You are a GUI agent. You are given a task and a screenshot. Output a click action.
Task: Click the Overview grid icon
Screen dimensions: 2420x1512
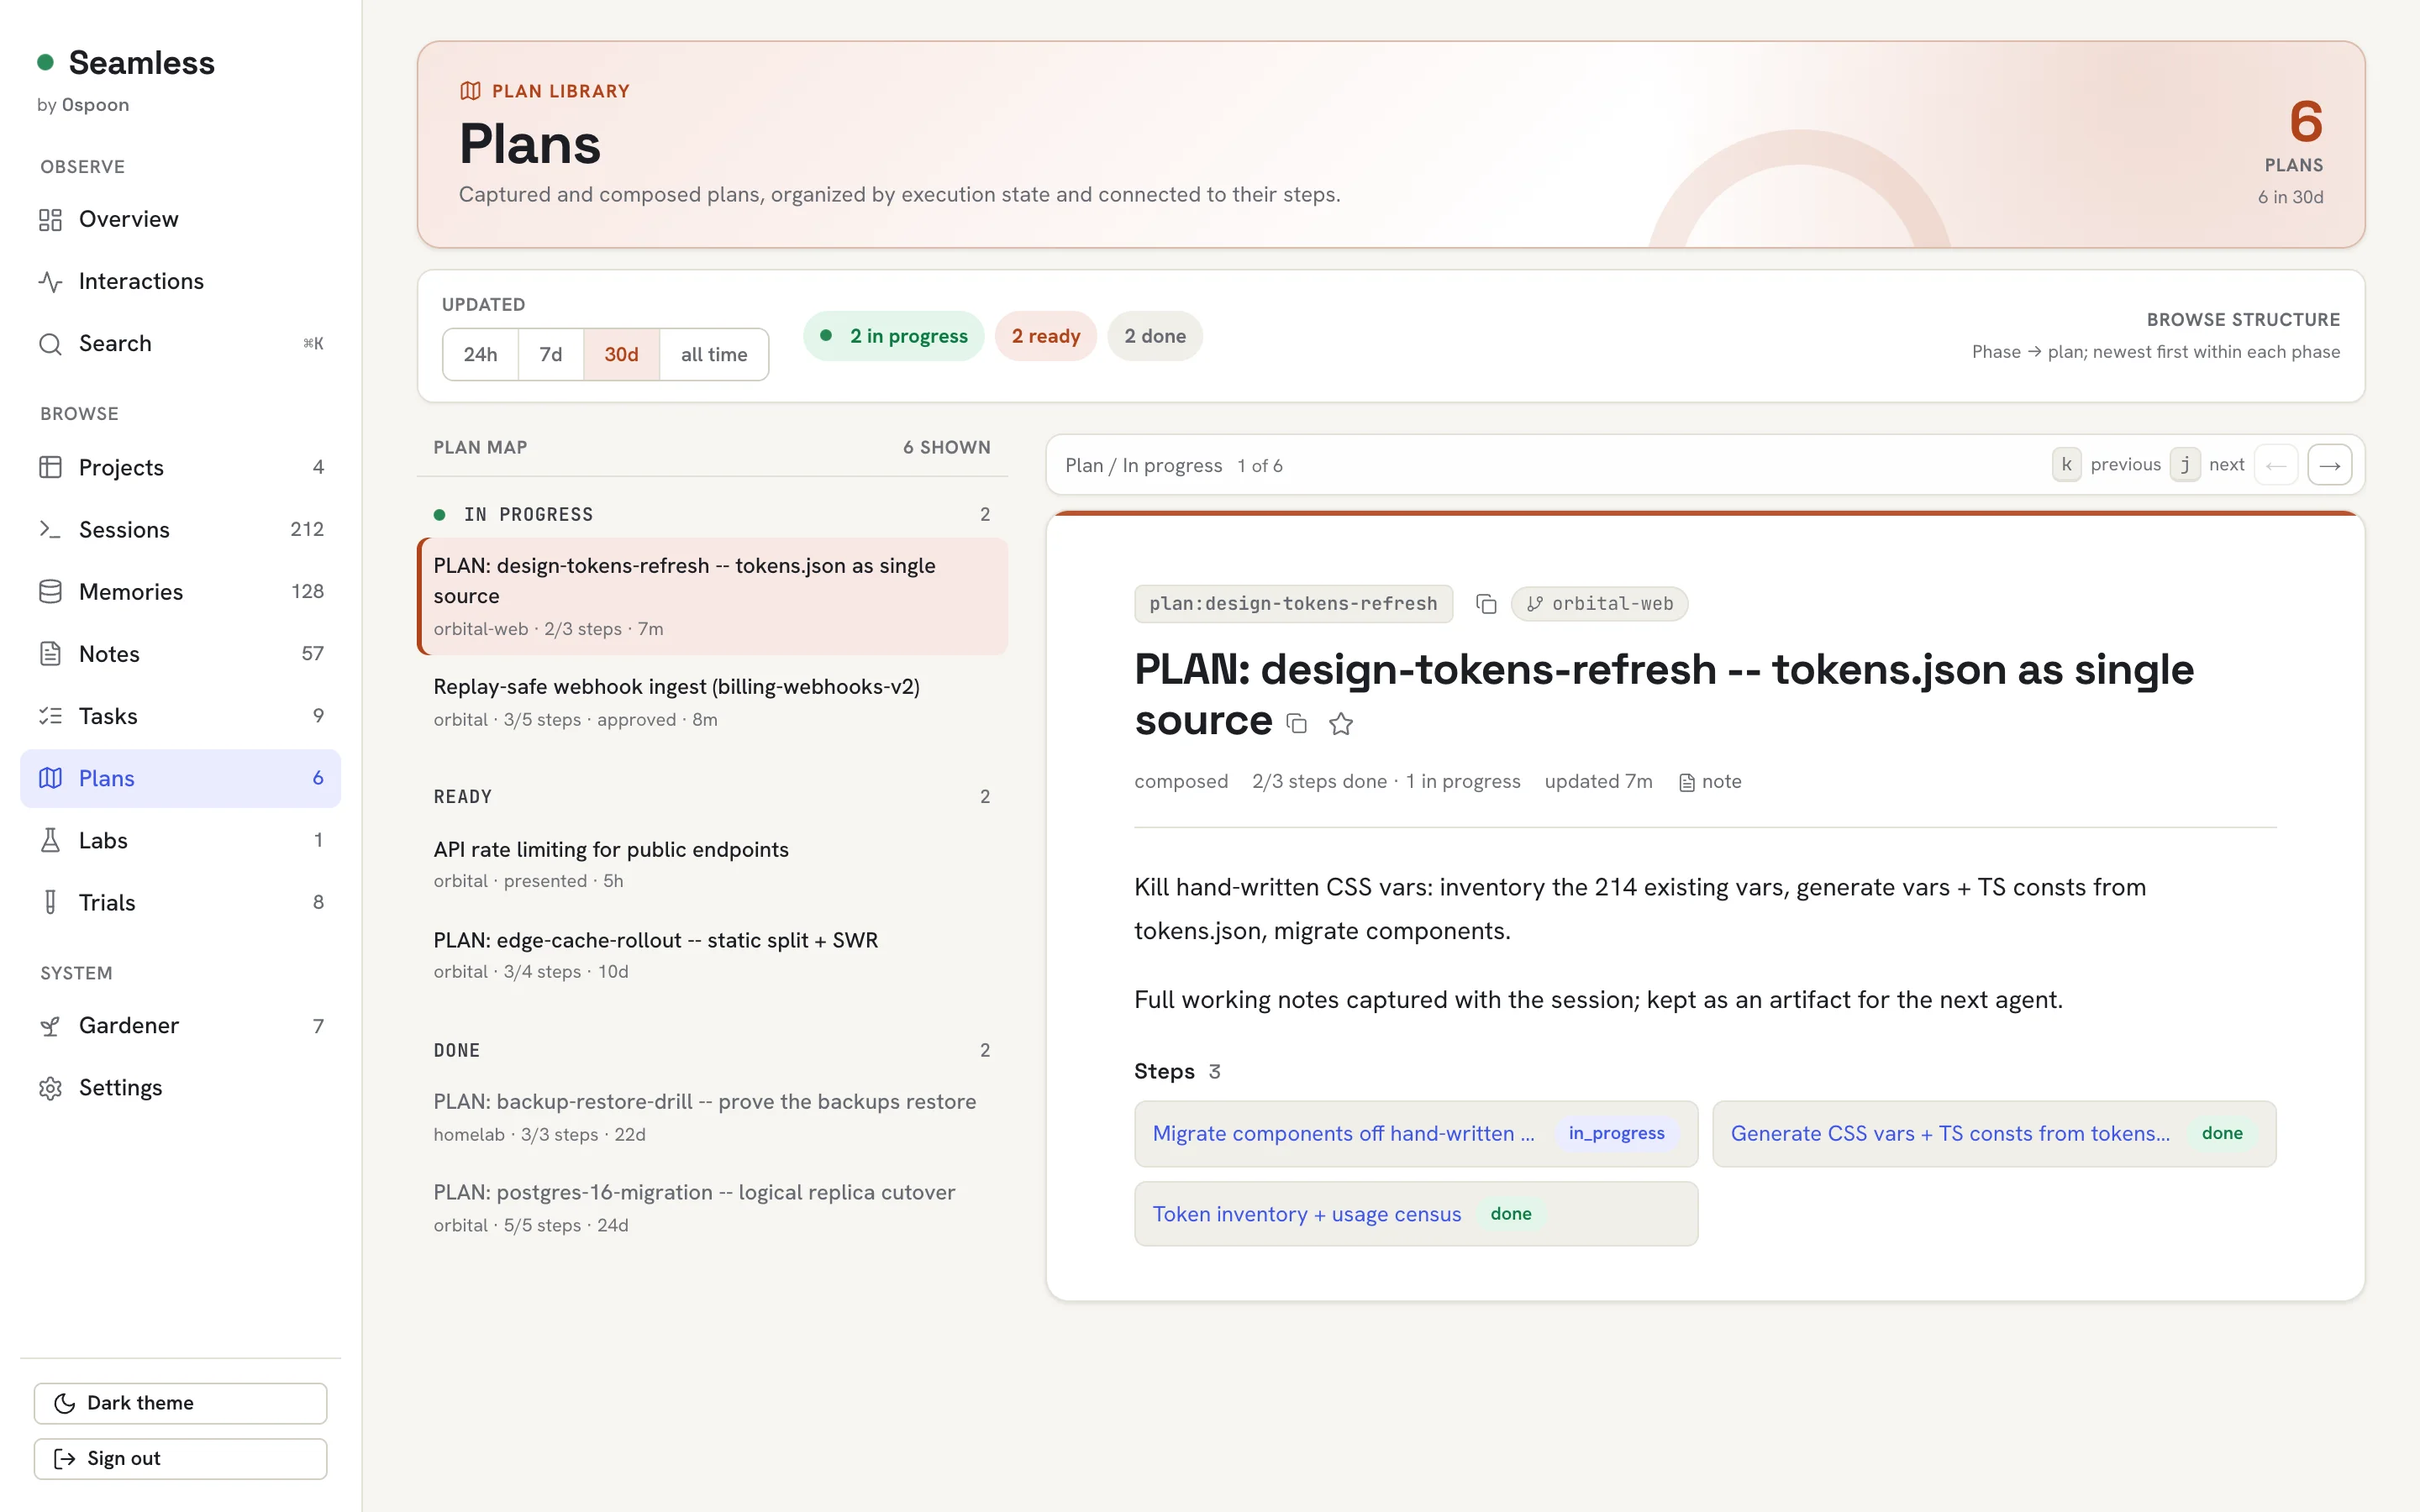[x=50, y=220]
